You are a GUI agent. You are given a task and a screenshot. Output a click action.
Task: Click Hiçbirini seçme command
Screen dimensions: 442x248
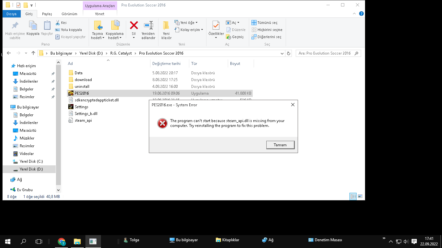(267, 30)
